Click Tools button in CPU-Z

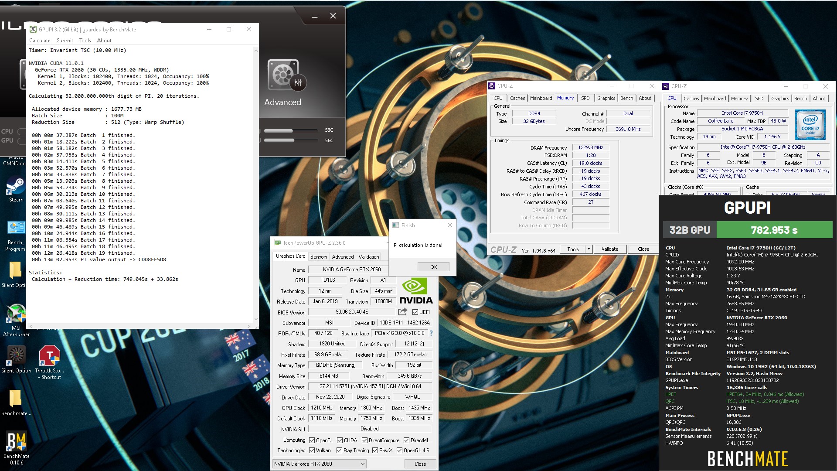coord(573,249)
